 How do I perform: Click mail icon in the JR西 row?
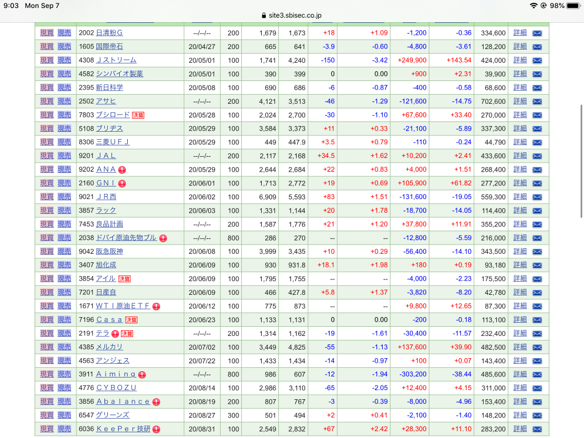click(x=537, y=197)
